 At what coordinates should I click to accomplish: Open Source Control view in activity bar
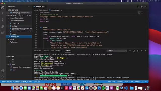[3, 20]
